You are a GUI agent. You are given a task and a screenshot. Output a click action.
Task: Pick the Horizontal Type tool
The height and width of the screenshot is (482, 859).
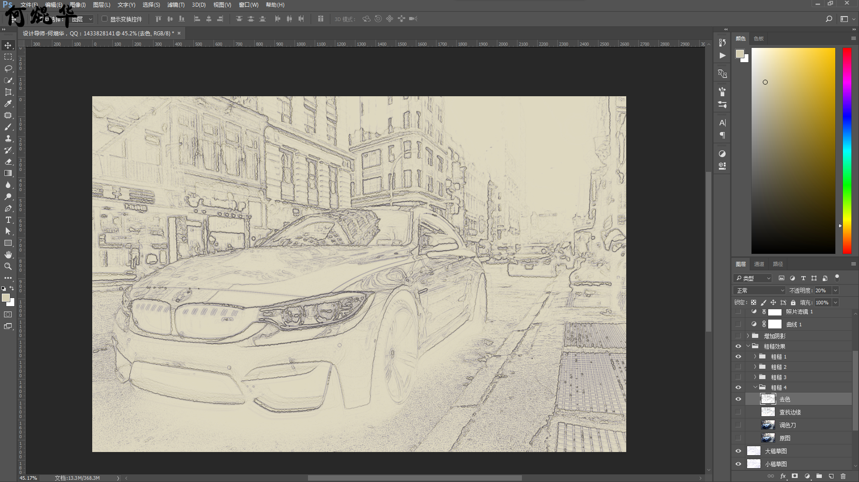click(8, 220)
